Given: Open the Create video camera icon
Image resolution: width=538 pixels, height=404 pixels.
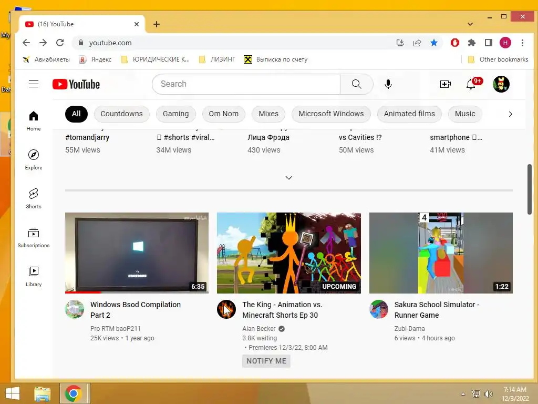Looking at the screenshot, I should (445, 84).
